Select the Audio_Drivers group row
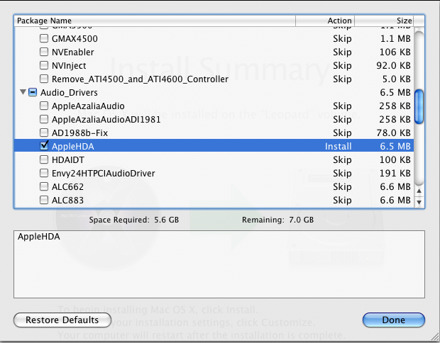This screenshot has height=343, width=440. pos(214,92)
